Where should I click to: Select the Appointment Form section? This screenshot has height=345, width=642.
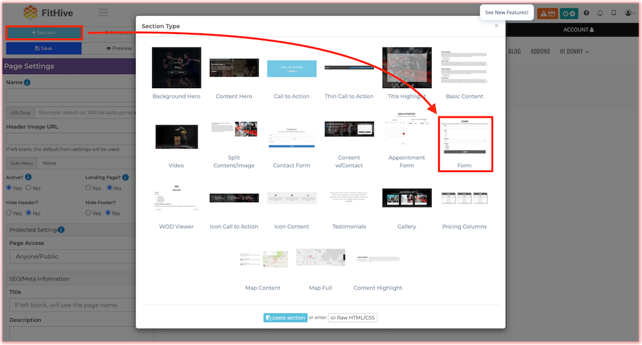pyautogui.click(x=407, y=128)
